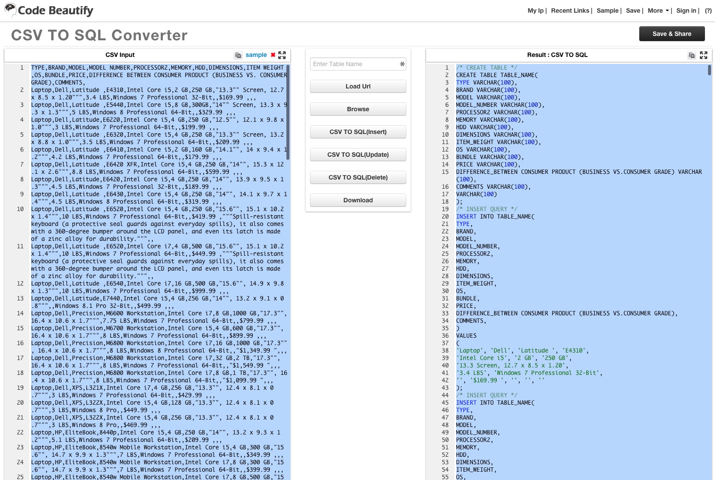Screen dimensions: 715x480
Task: Click the Save & Share button
Action: pyautogui.click(x=672, y=33)
